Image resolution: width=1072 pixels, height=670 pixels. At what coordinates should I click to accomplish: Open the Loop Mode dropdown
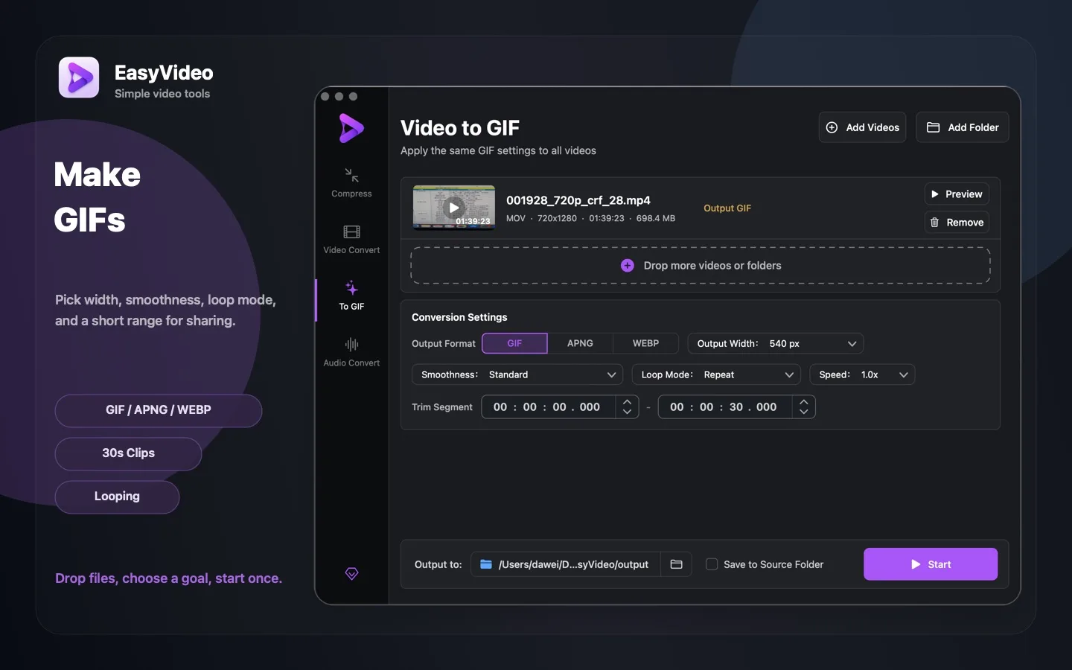pos(716,374)
